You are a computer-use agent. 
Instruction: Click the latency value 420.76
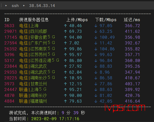pyautogui.click(x=132, y=96)
